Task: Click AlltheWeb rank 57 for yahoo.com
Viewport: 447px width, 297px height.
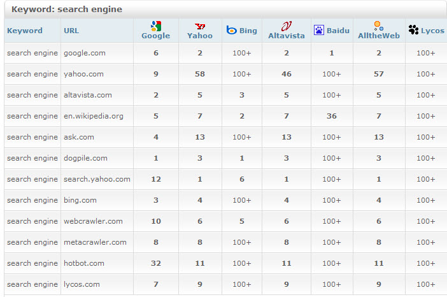Action: [379, 74]
